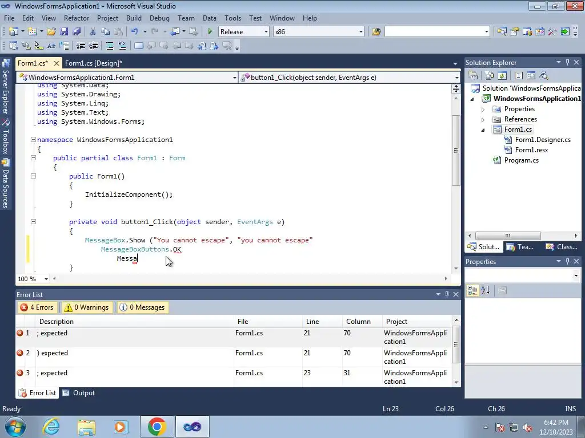Click the Copy icon in toolbar
Viewport: 585px width, 438px height.
click(106, 32)
